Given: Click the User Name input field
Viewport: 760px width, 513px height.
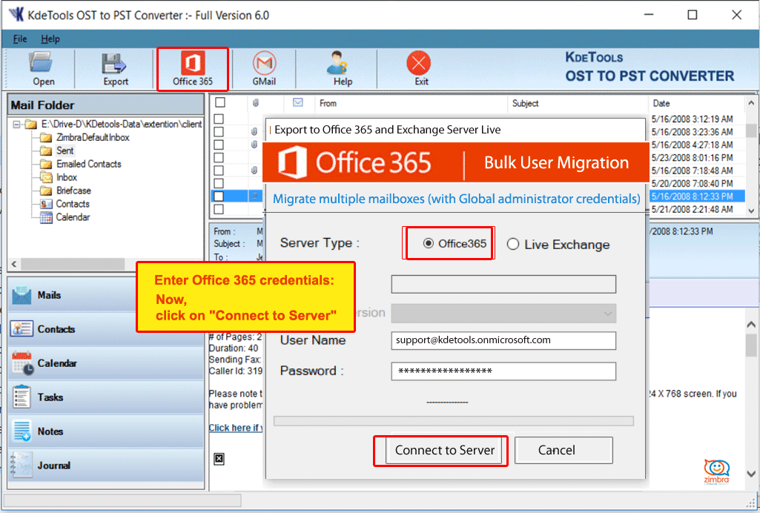Looking at the screenshot, I should click(x=503, y=340).
